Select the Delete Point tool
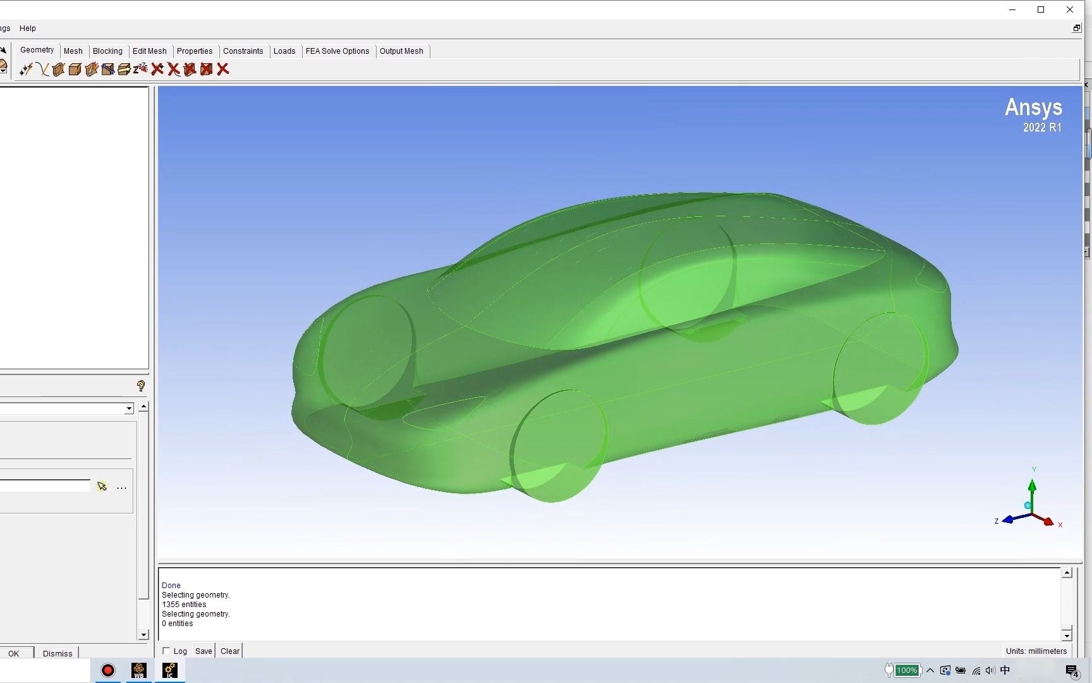The image size is (1092, 683). point(157,69)
